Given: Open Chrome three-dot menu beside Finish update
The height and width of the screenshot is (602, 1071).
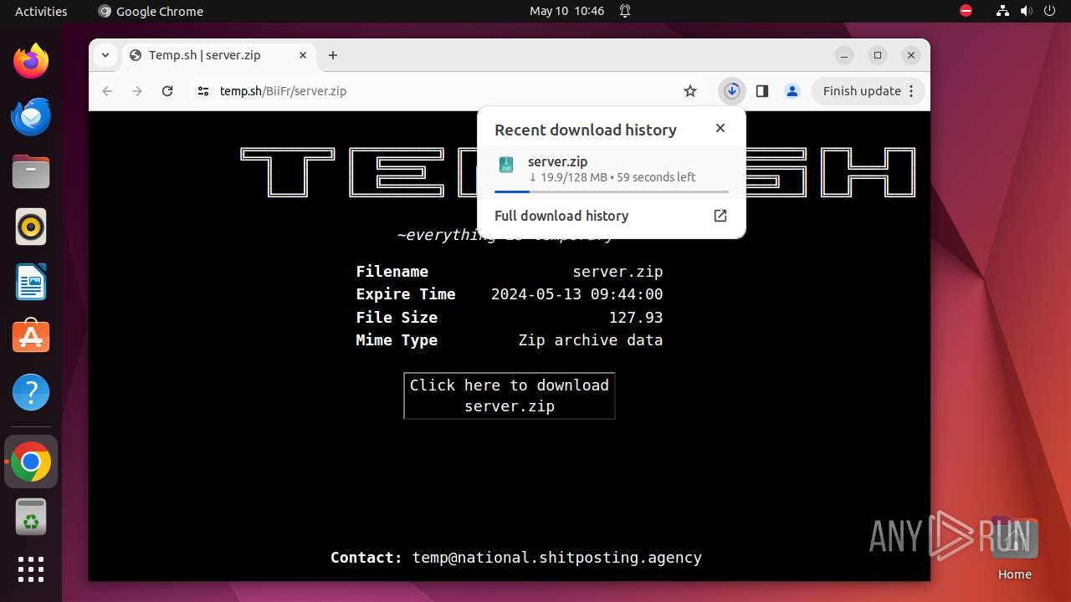Looking at the screenshot, I should 912,91.
